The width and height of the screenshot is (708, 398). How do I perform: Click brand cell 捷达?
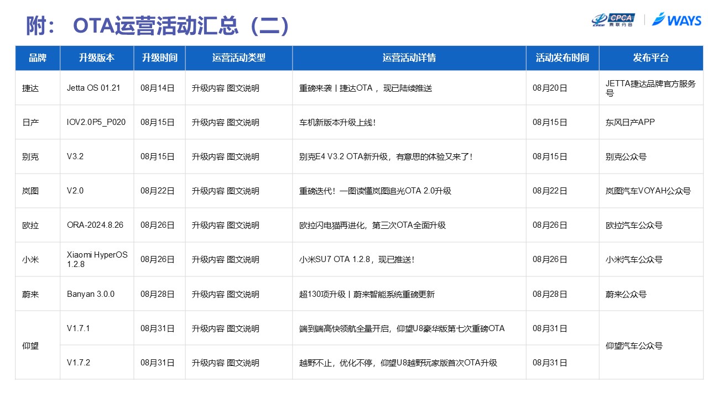pyautogui.click(x=30, y=88)
